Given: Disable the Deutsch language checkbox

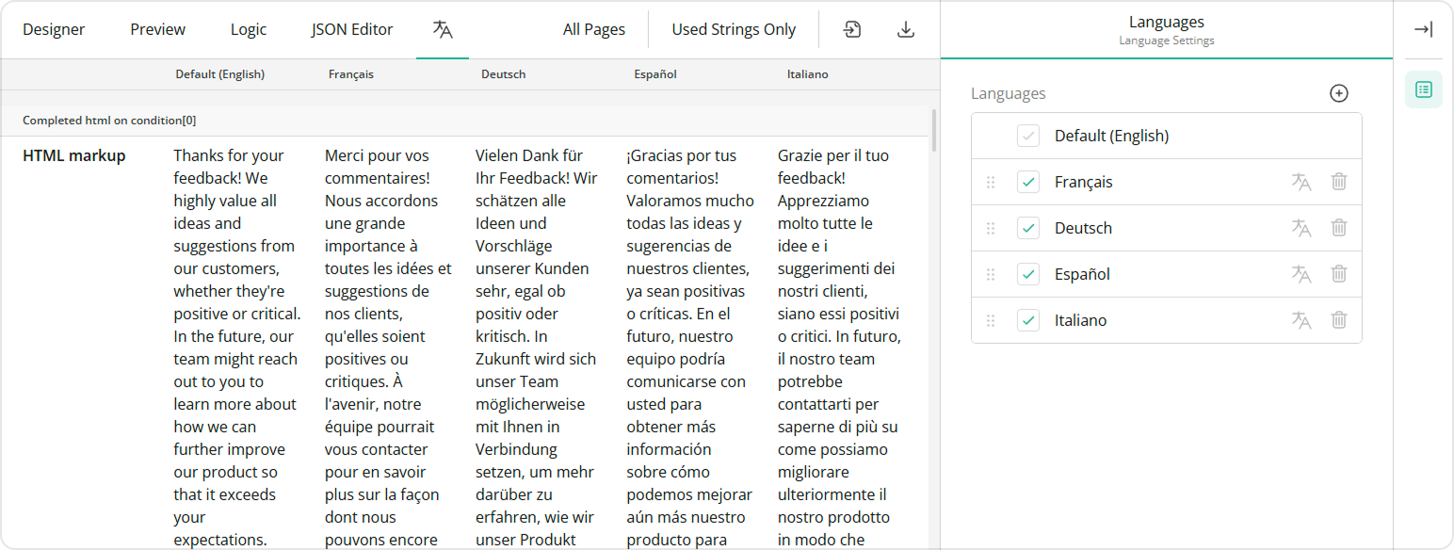Looking at the screenshot, I should click(x=1027, y=228).
